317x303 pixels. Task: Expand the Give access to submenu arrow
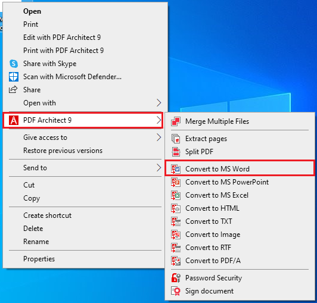[x=159, y=138]
